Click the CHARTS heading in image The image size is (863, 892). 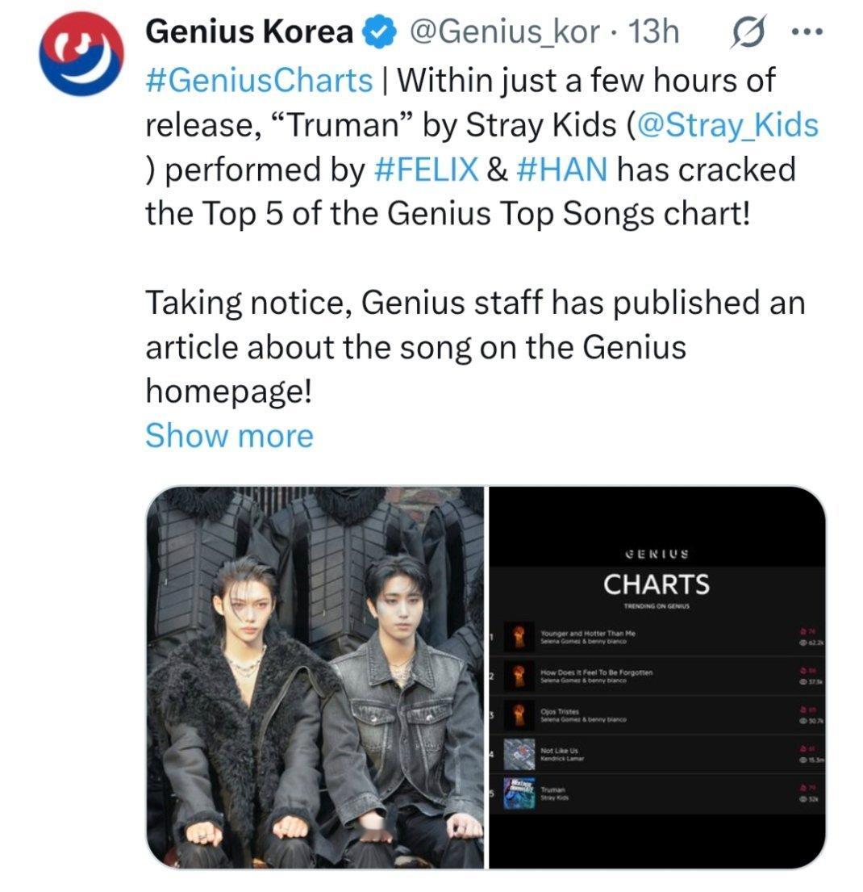[657, 584]
